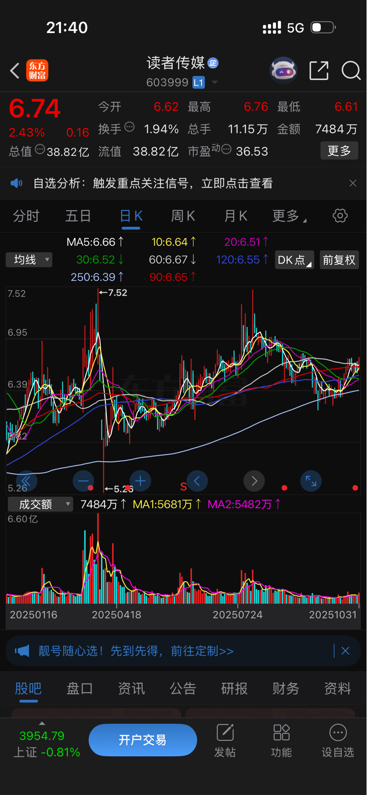367x795 pixels.
Task: Tap the back arrow icon
Action: coord(15,71)
